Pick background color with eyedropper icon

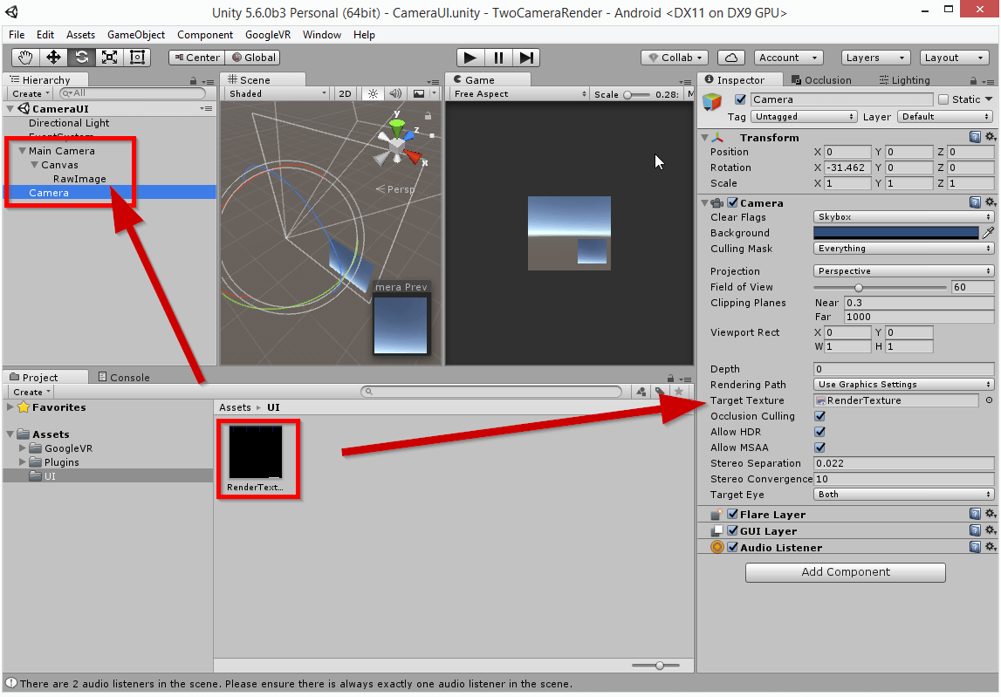coord(988,233)
